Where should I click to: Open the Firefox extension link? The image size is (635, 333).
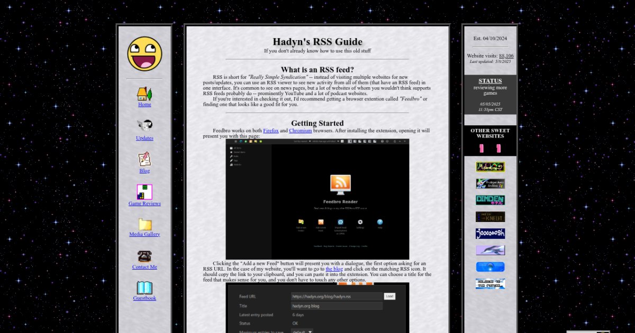[x=271, y=131]
